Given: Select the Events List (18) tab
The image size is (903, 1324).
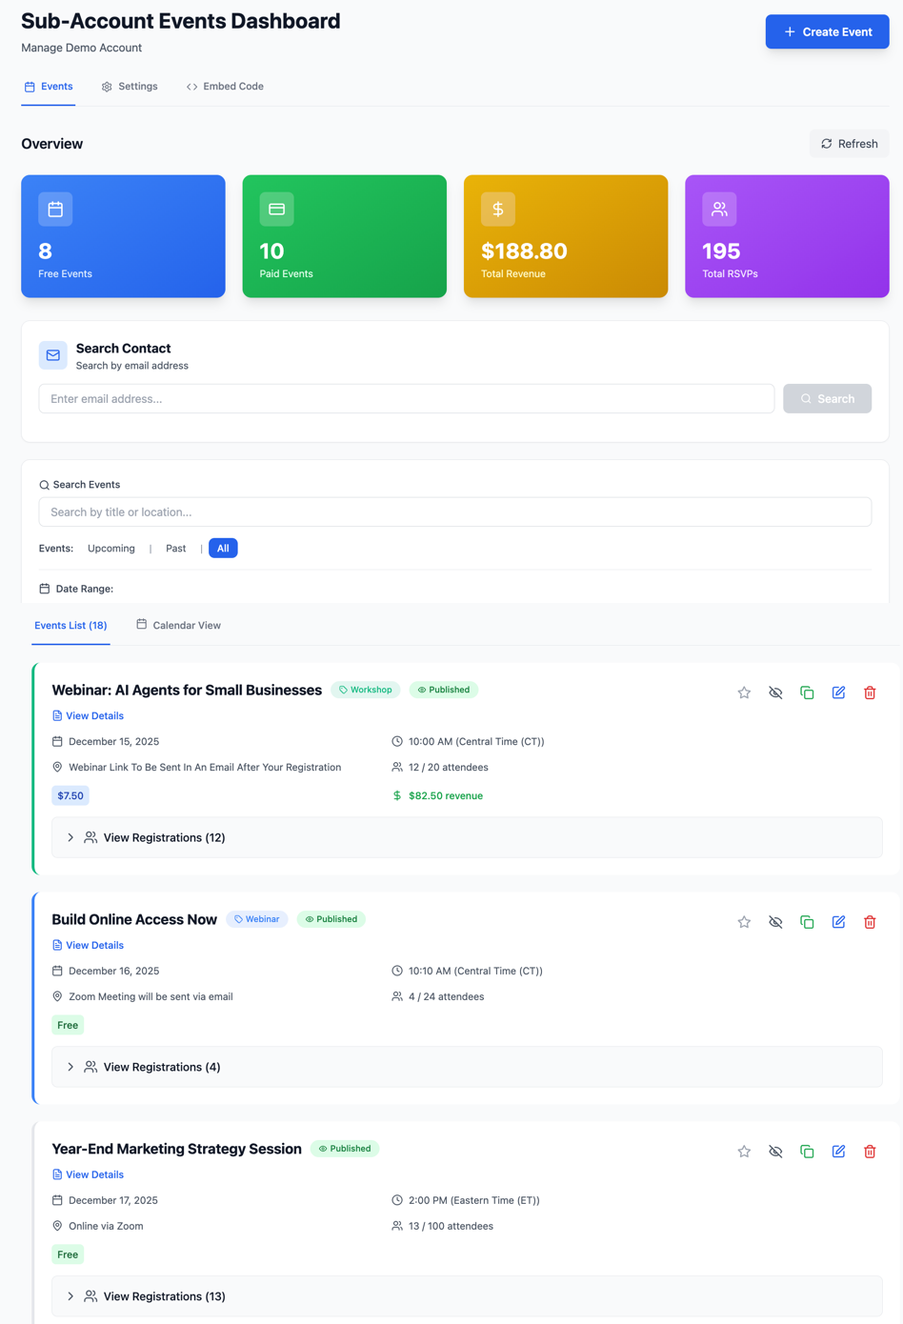Looking at the screenshot, I should pyautogui.click(x=70, y=626).
